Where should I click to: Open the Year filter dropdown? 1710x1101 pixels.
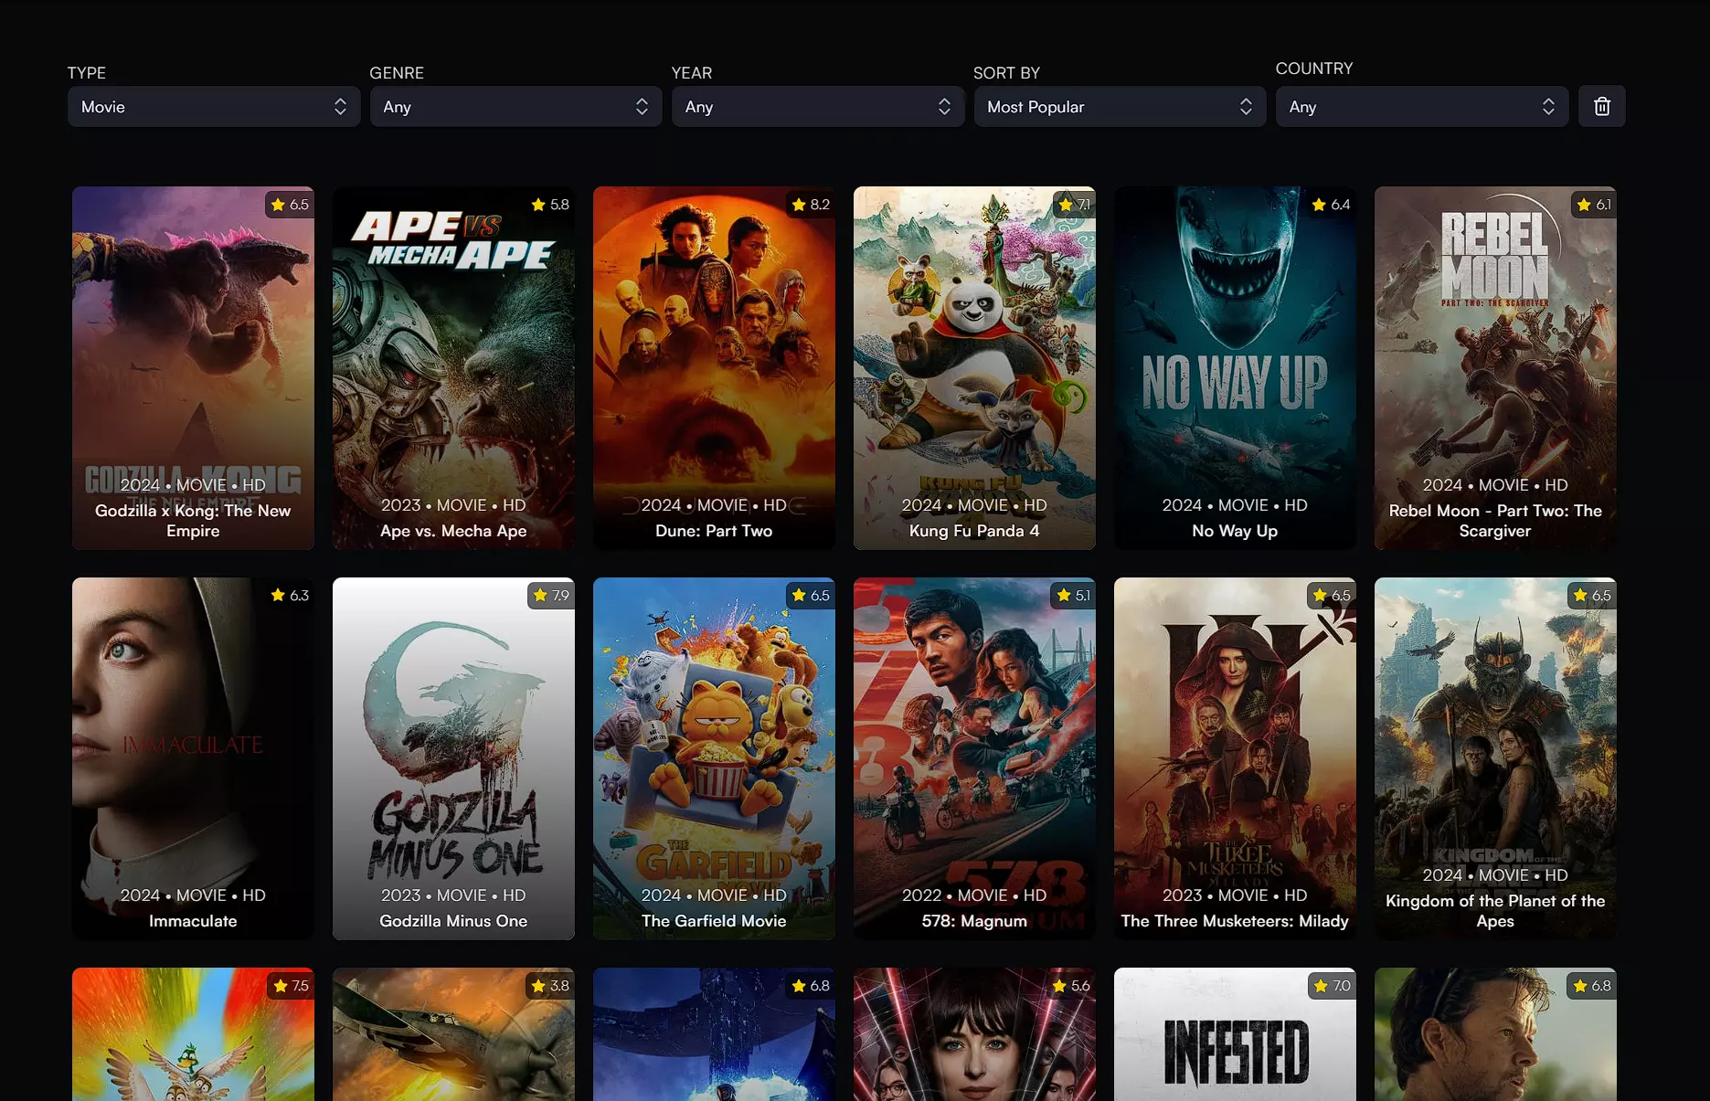[817, 107]
